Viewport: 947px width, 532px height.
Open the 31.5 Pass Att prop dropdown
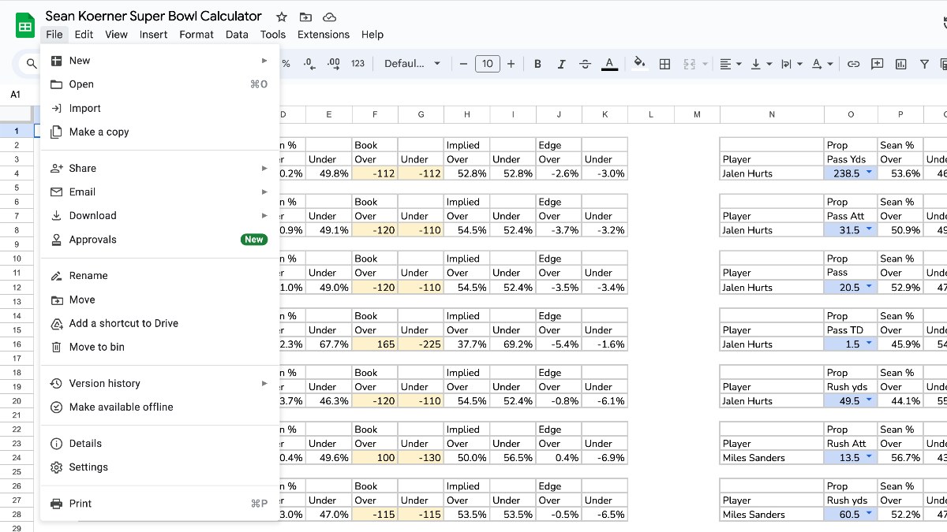pos(869,230)
